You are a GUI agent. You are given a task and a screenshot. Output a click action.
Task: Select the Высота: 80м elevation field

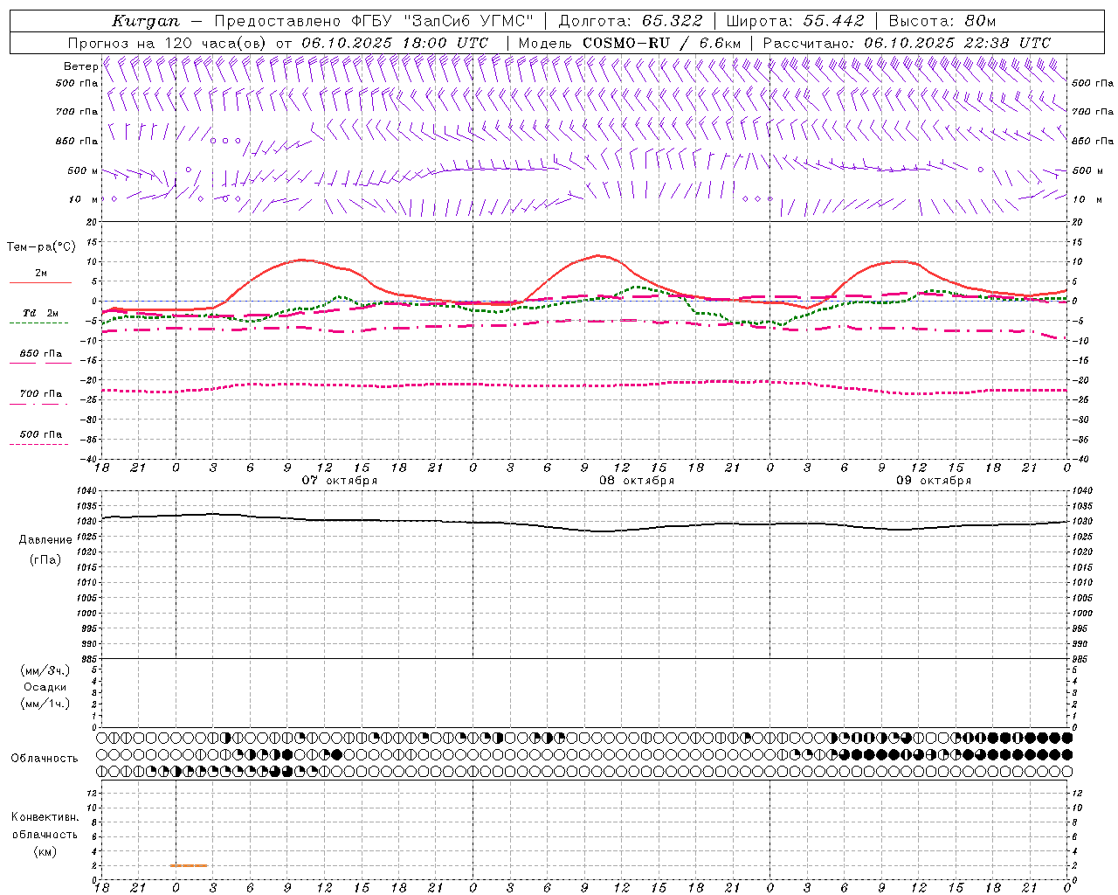tap(942, 21)
